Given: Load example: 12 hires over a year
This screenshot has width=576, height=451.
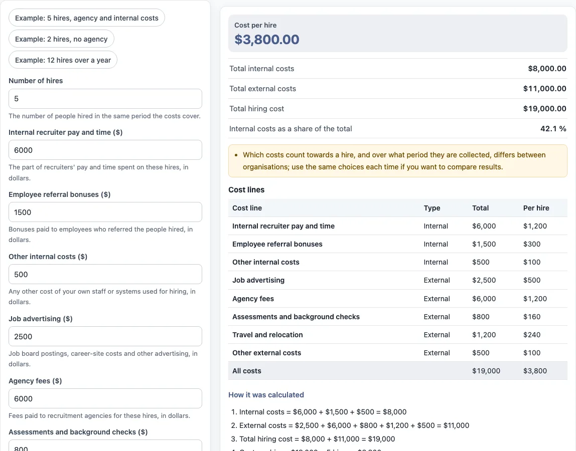Looking at the screenshot, I should pos(63,60).
